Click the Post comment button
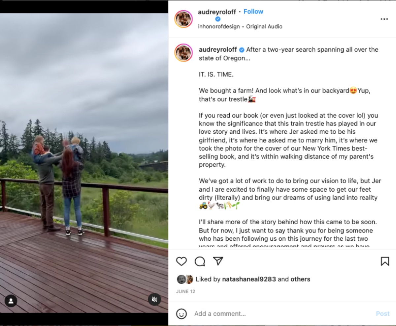Image resolution: width=396 pixels, height=326 pixels. (383, 314)
